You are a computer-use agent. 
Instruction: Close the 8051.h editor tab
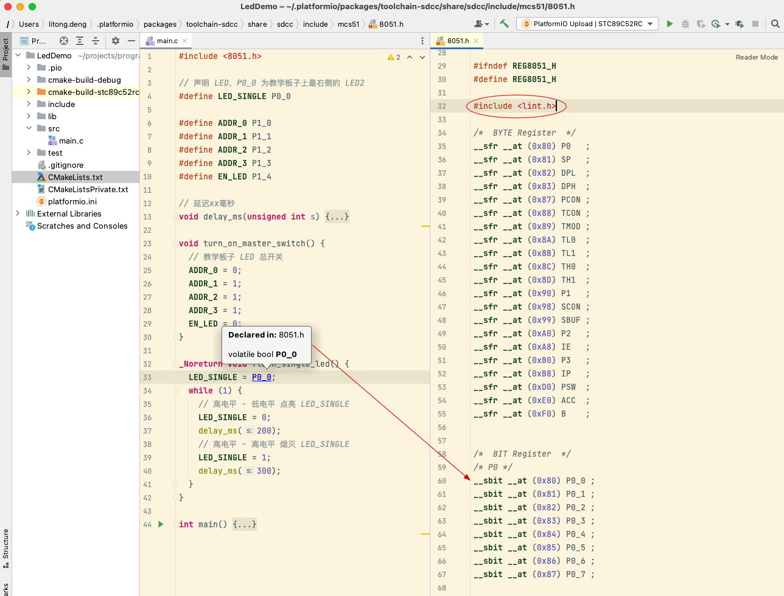[476, 41]
